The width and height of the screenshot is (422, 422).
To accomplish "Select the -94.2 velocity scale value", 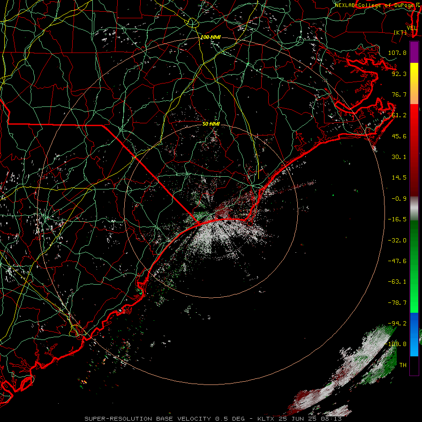I will click(397, 324).
